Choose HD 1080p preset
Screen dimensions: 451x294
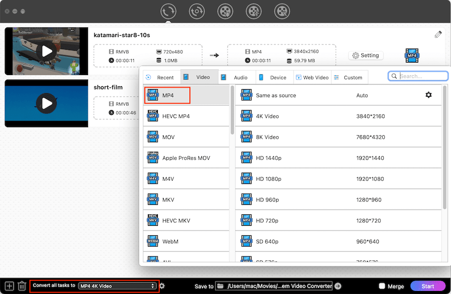[338, 179]
